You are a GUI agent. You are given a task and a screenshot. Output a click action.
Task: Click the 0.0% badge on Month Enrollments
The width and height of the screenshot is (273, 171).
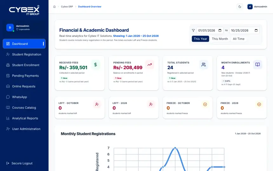(x=226, y=81)
